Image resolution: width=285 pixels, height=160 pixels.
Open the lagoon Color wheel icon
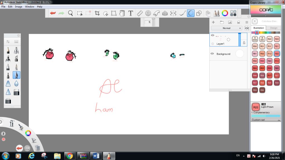click(x=28, y=133)
